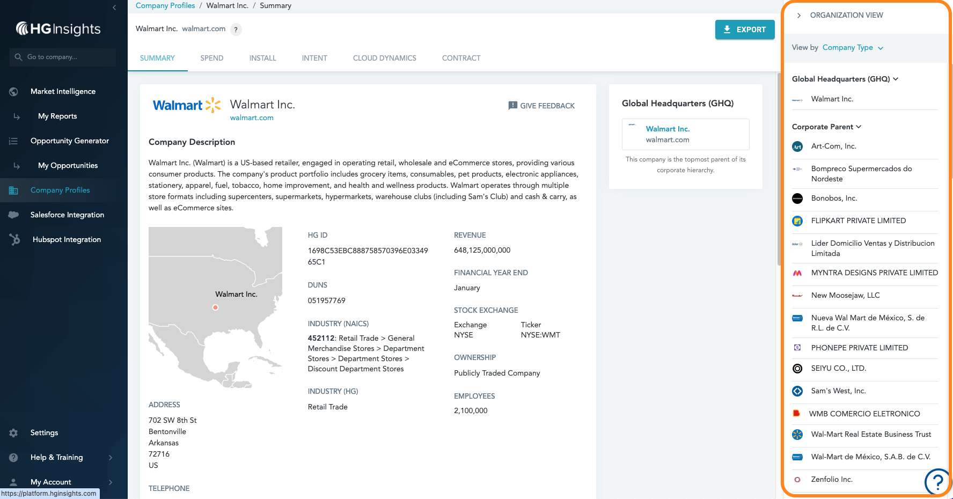Click the Give Feedback icon
Screen dimensions: 953x499
(x=512, y=105)
